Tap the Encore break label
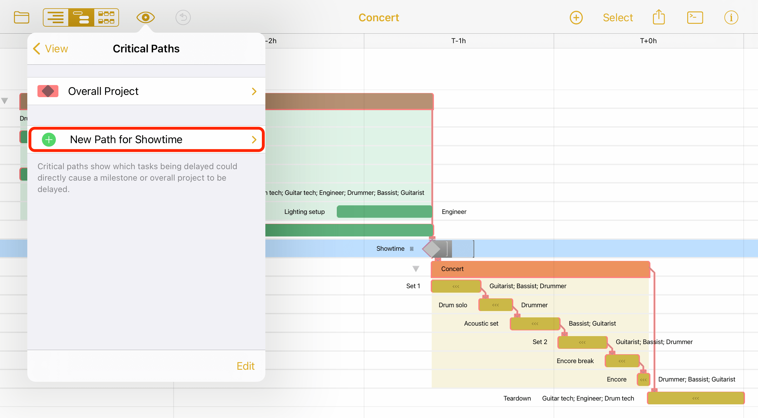The width and height of the screenshot is (758, 418). pyautogui.click(x=575, y=361)
